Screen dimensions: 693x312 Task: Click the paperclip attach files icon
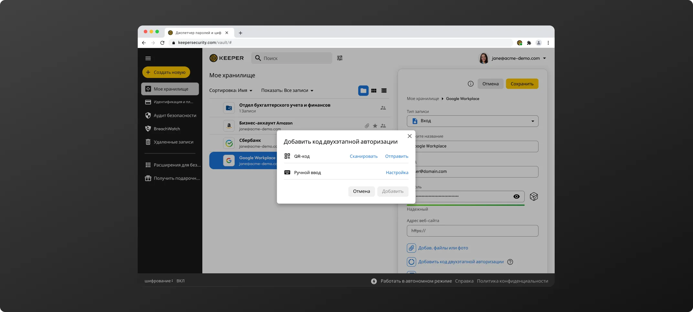[x=411, y=248]
